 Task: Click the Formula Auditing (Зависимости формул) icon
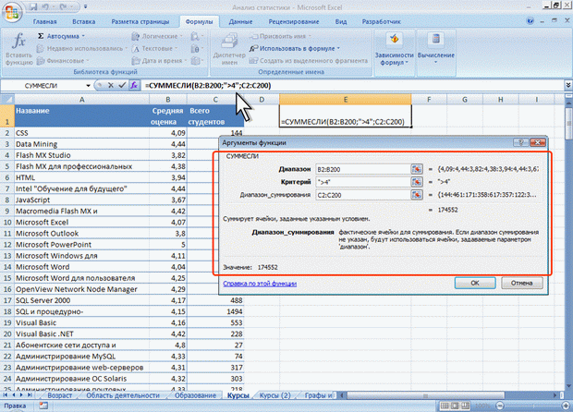(394, 40)
